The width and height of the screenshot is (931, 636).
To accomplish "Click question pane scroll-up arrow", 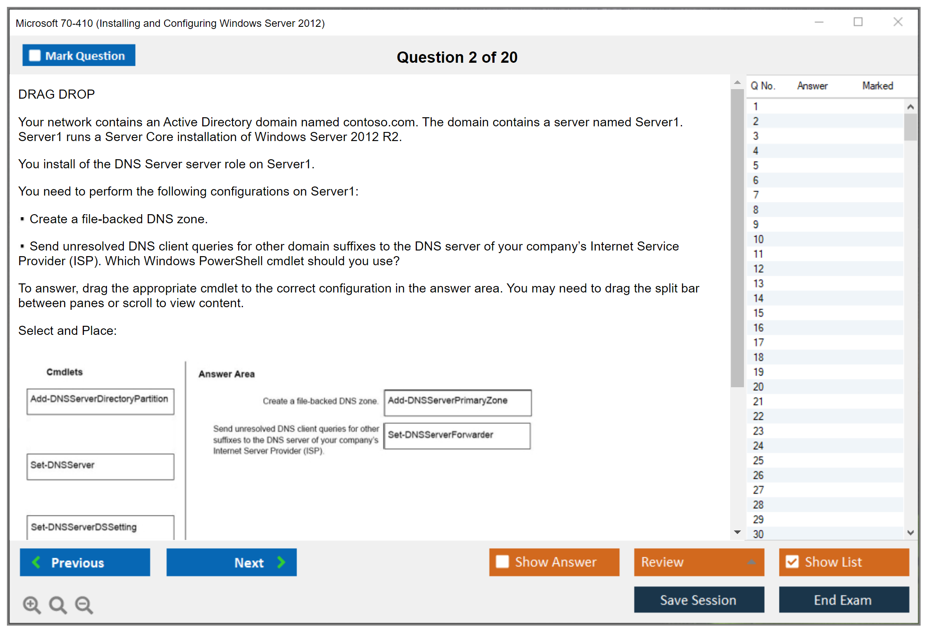I will click(737, 82).
